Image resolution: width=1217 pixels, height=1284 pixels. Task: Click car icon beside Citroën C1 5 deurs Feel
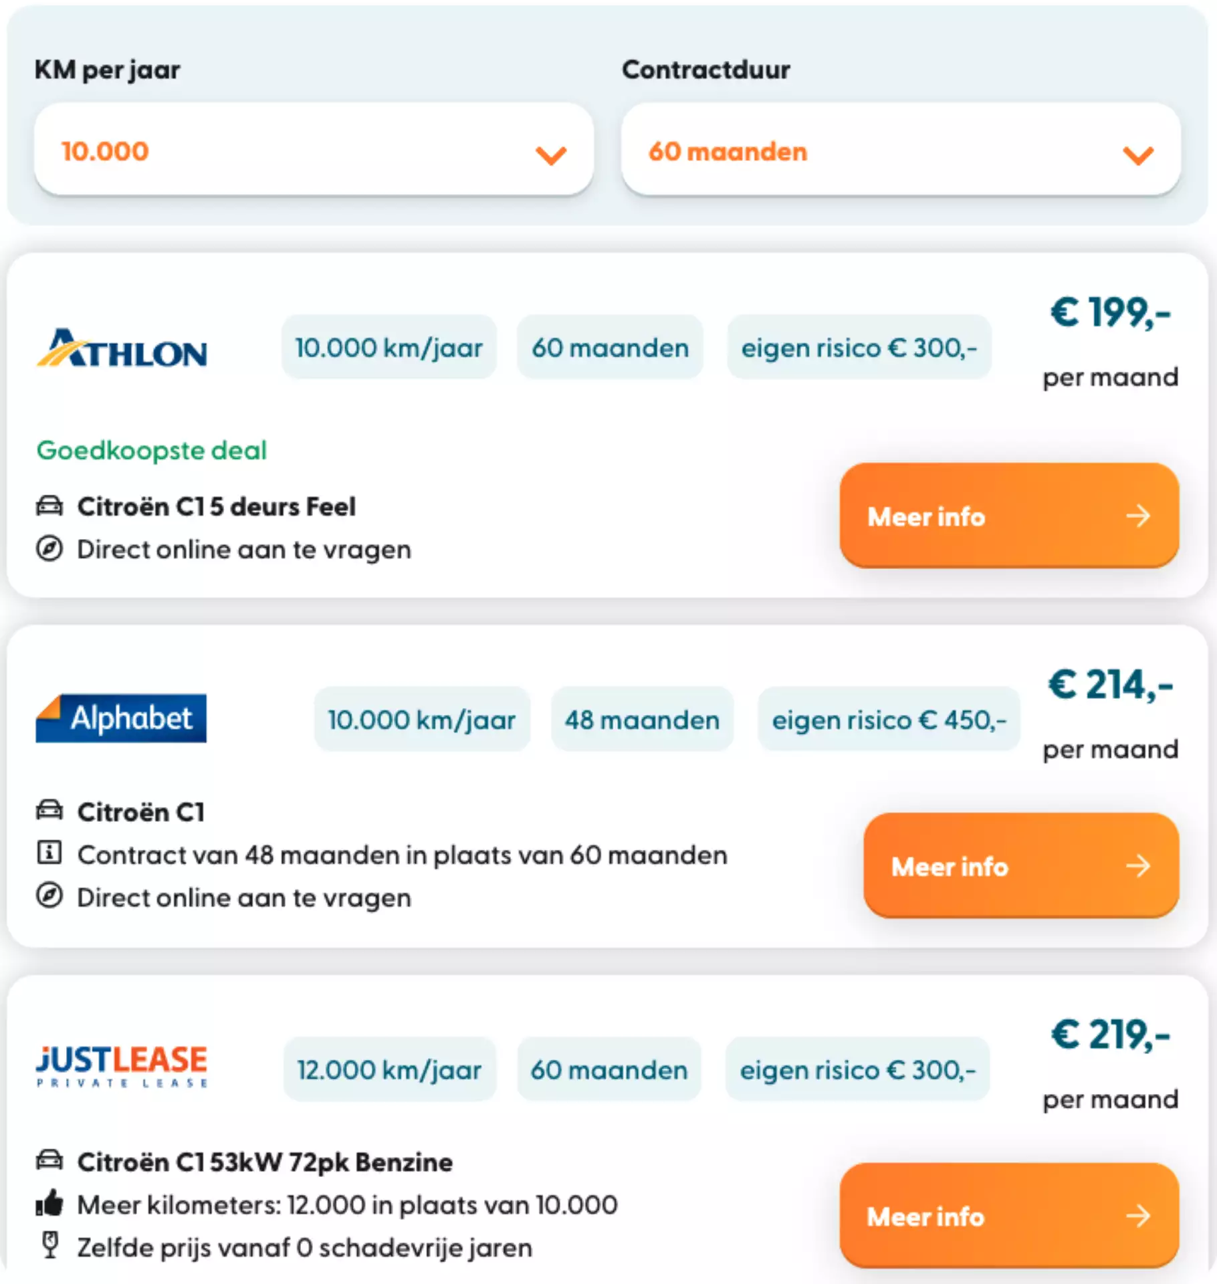pyautogui.click(x=49, y=506)
